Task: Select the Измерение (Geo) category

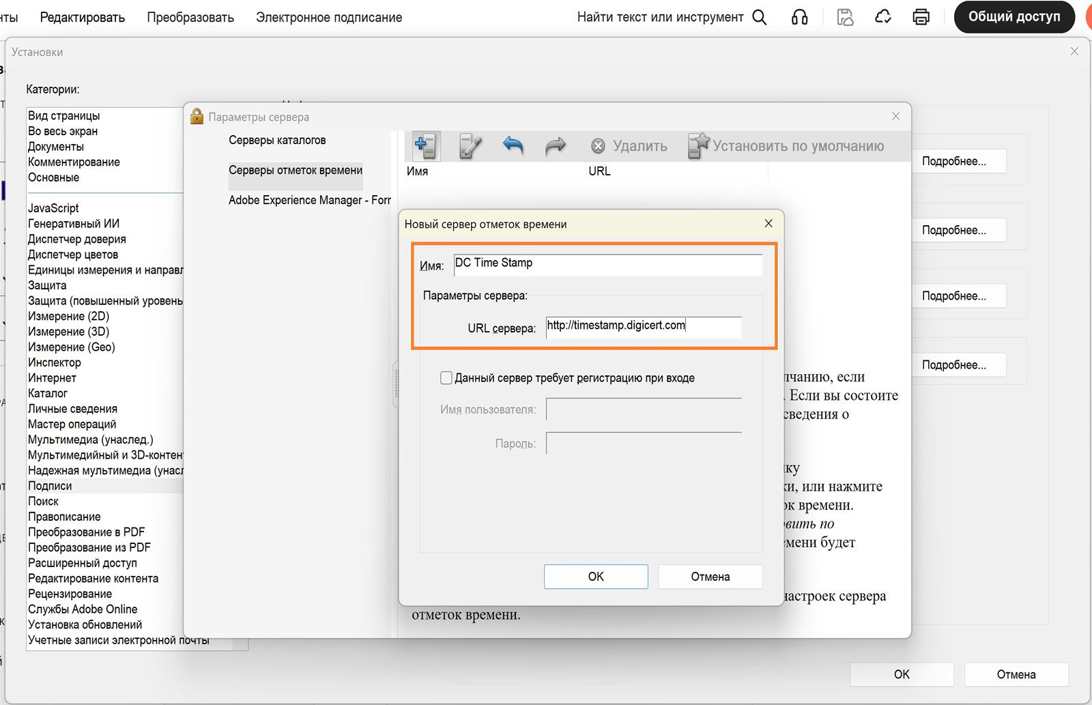Action: tap(72, 347)
